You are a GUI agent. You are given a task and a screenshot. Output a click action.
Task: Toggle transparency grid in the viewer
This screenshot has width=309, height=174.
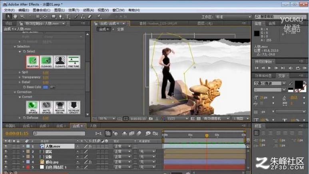pyautogui.click(x=198, y=119)
